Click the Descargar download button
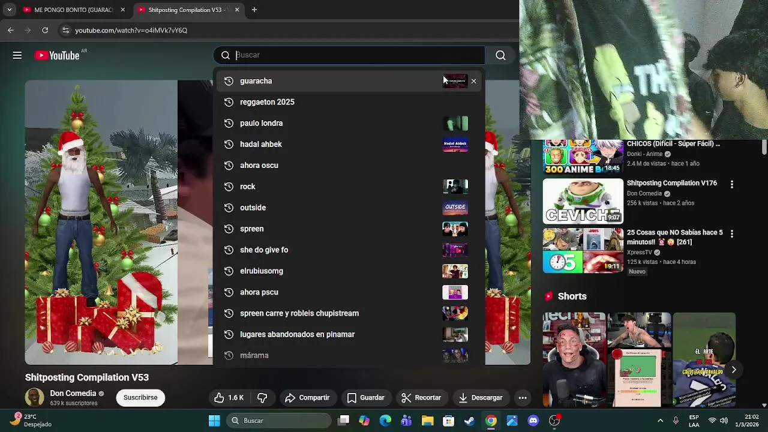 tap(480, 398)
